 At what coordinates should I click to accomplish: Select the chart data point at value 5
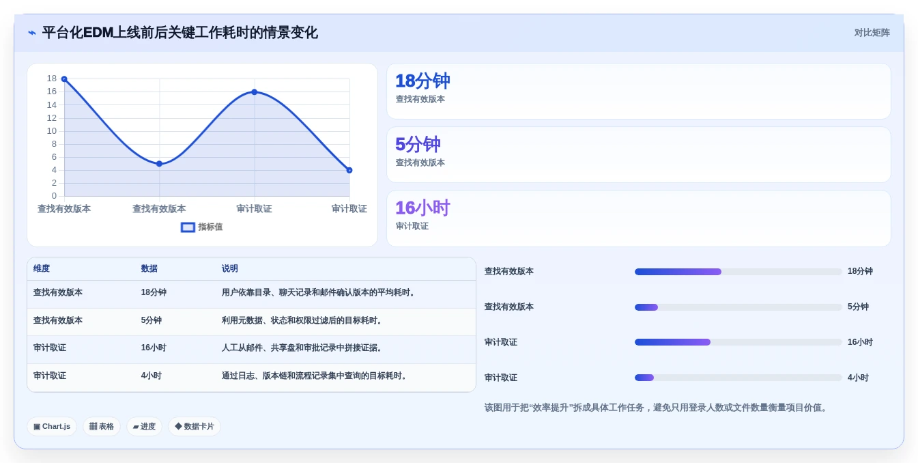pyautogui.click(x=159, y=164)
